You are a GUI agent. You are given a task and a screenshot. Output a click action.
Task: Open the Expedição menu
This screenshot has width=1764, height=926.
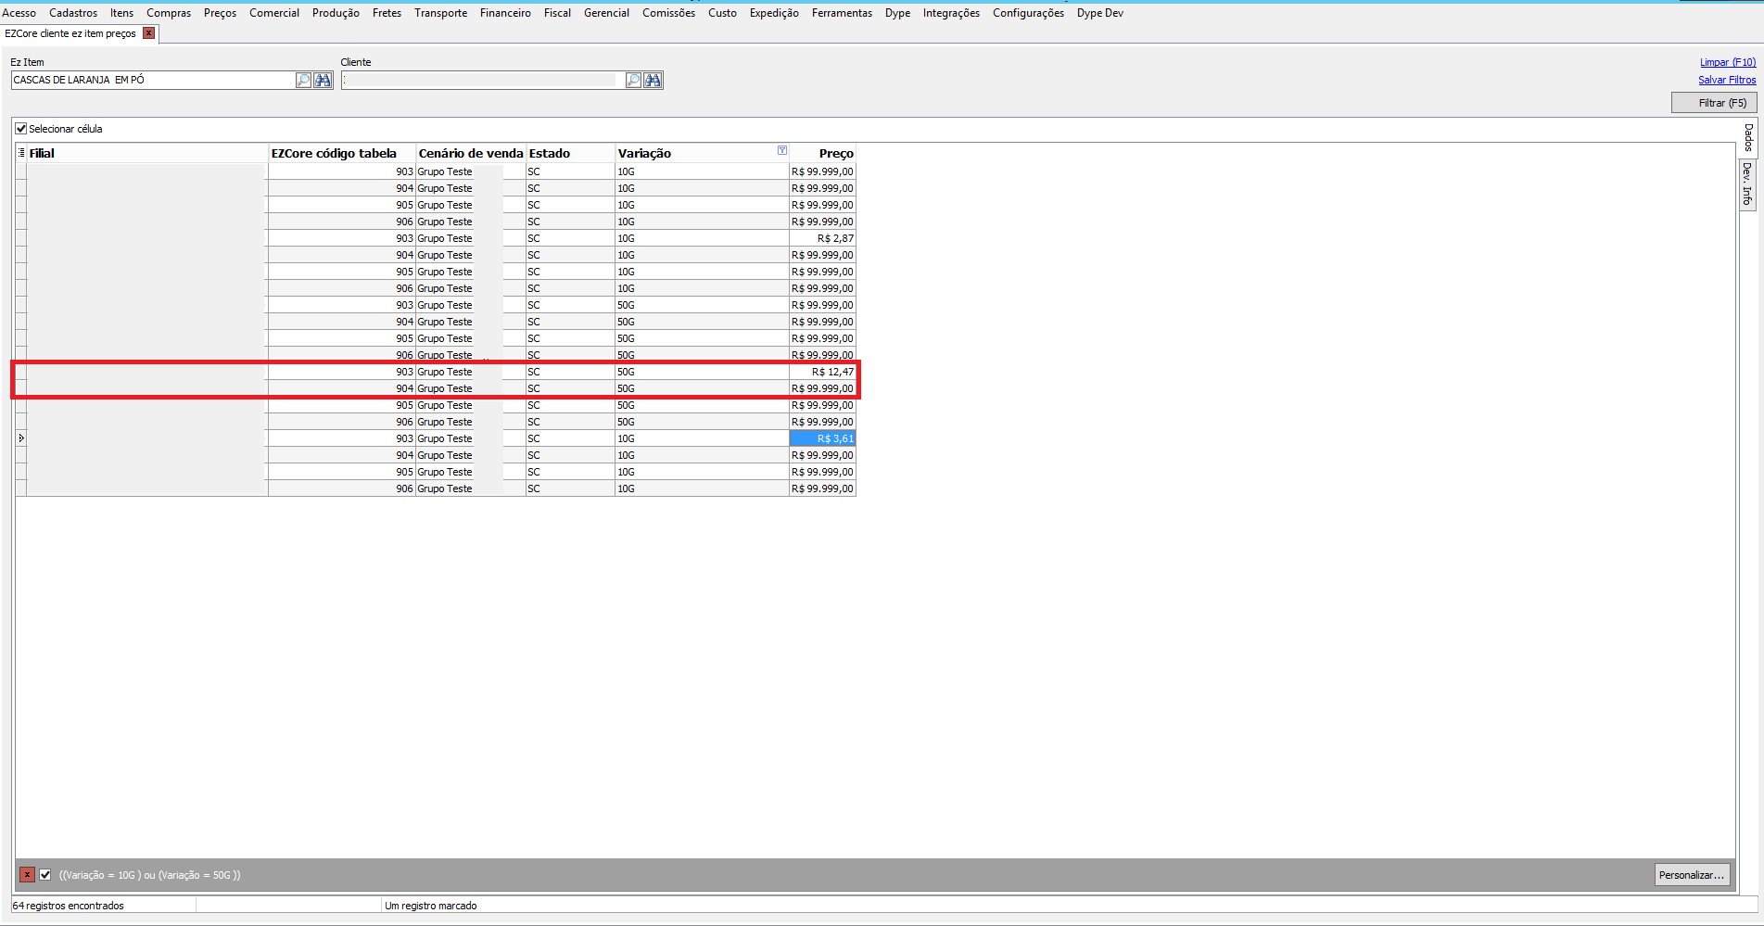(774, 13)
